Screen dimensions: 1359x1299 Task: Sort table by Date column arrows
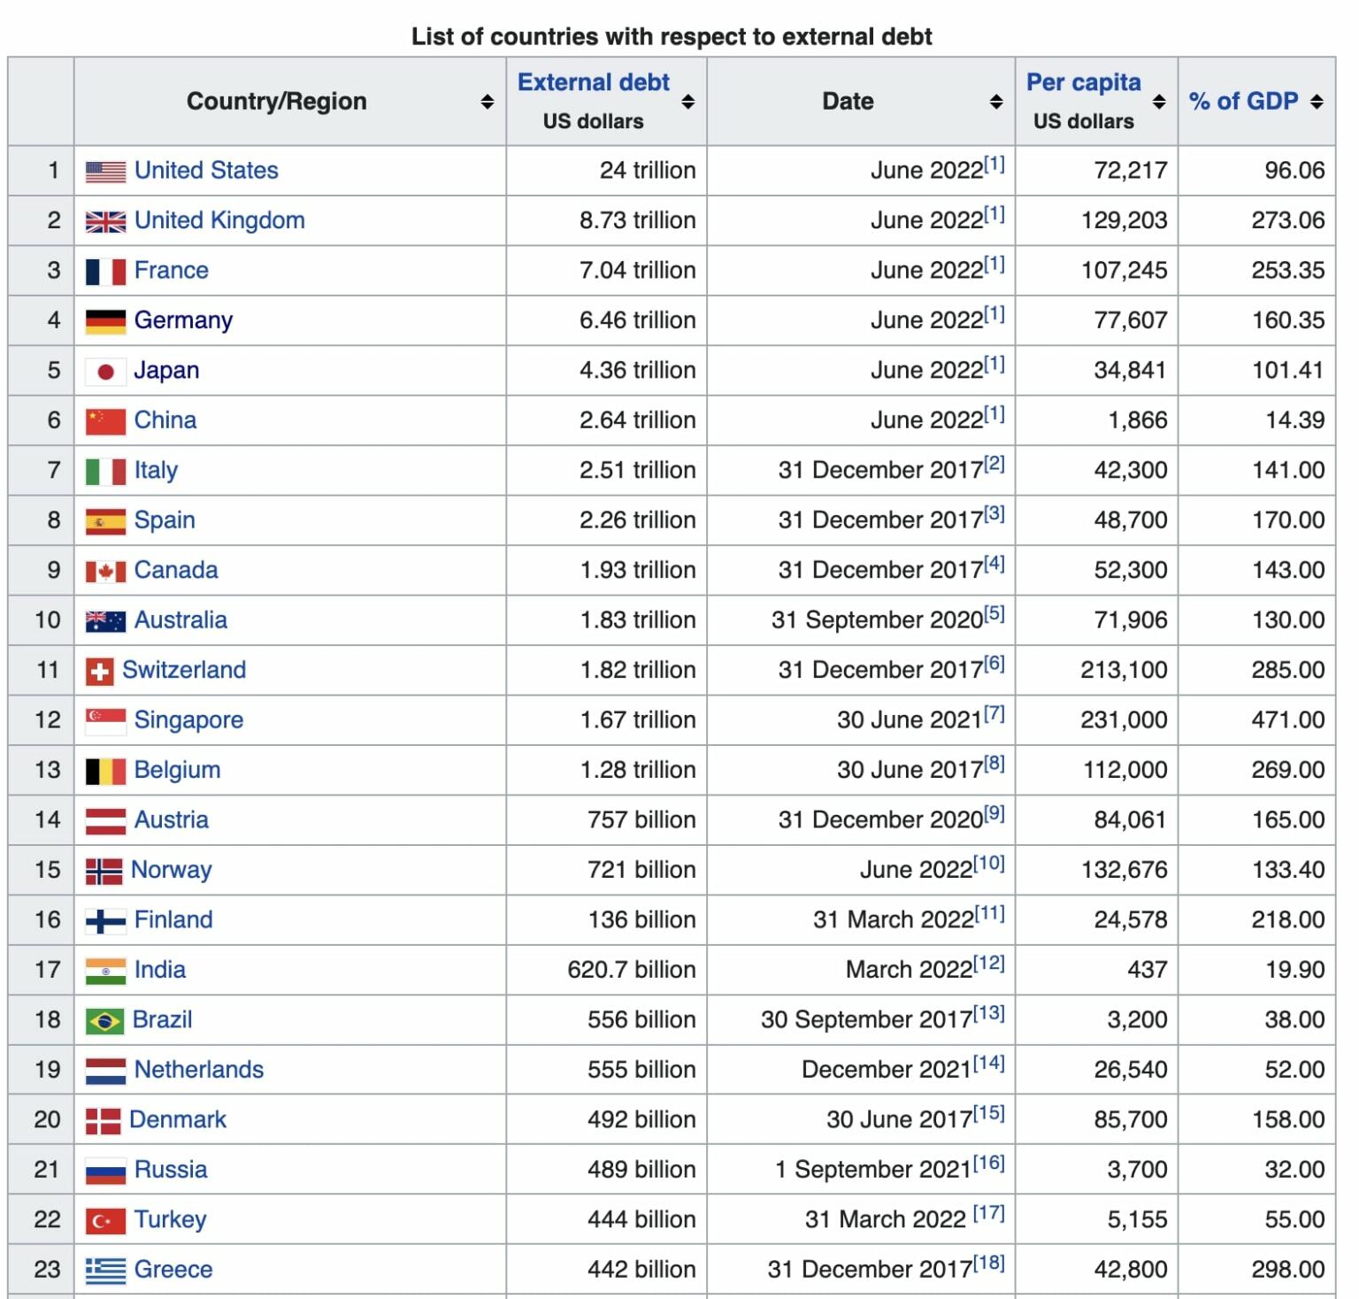996,102
